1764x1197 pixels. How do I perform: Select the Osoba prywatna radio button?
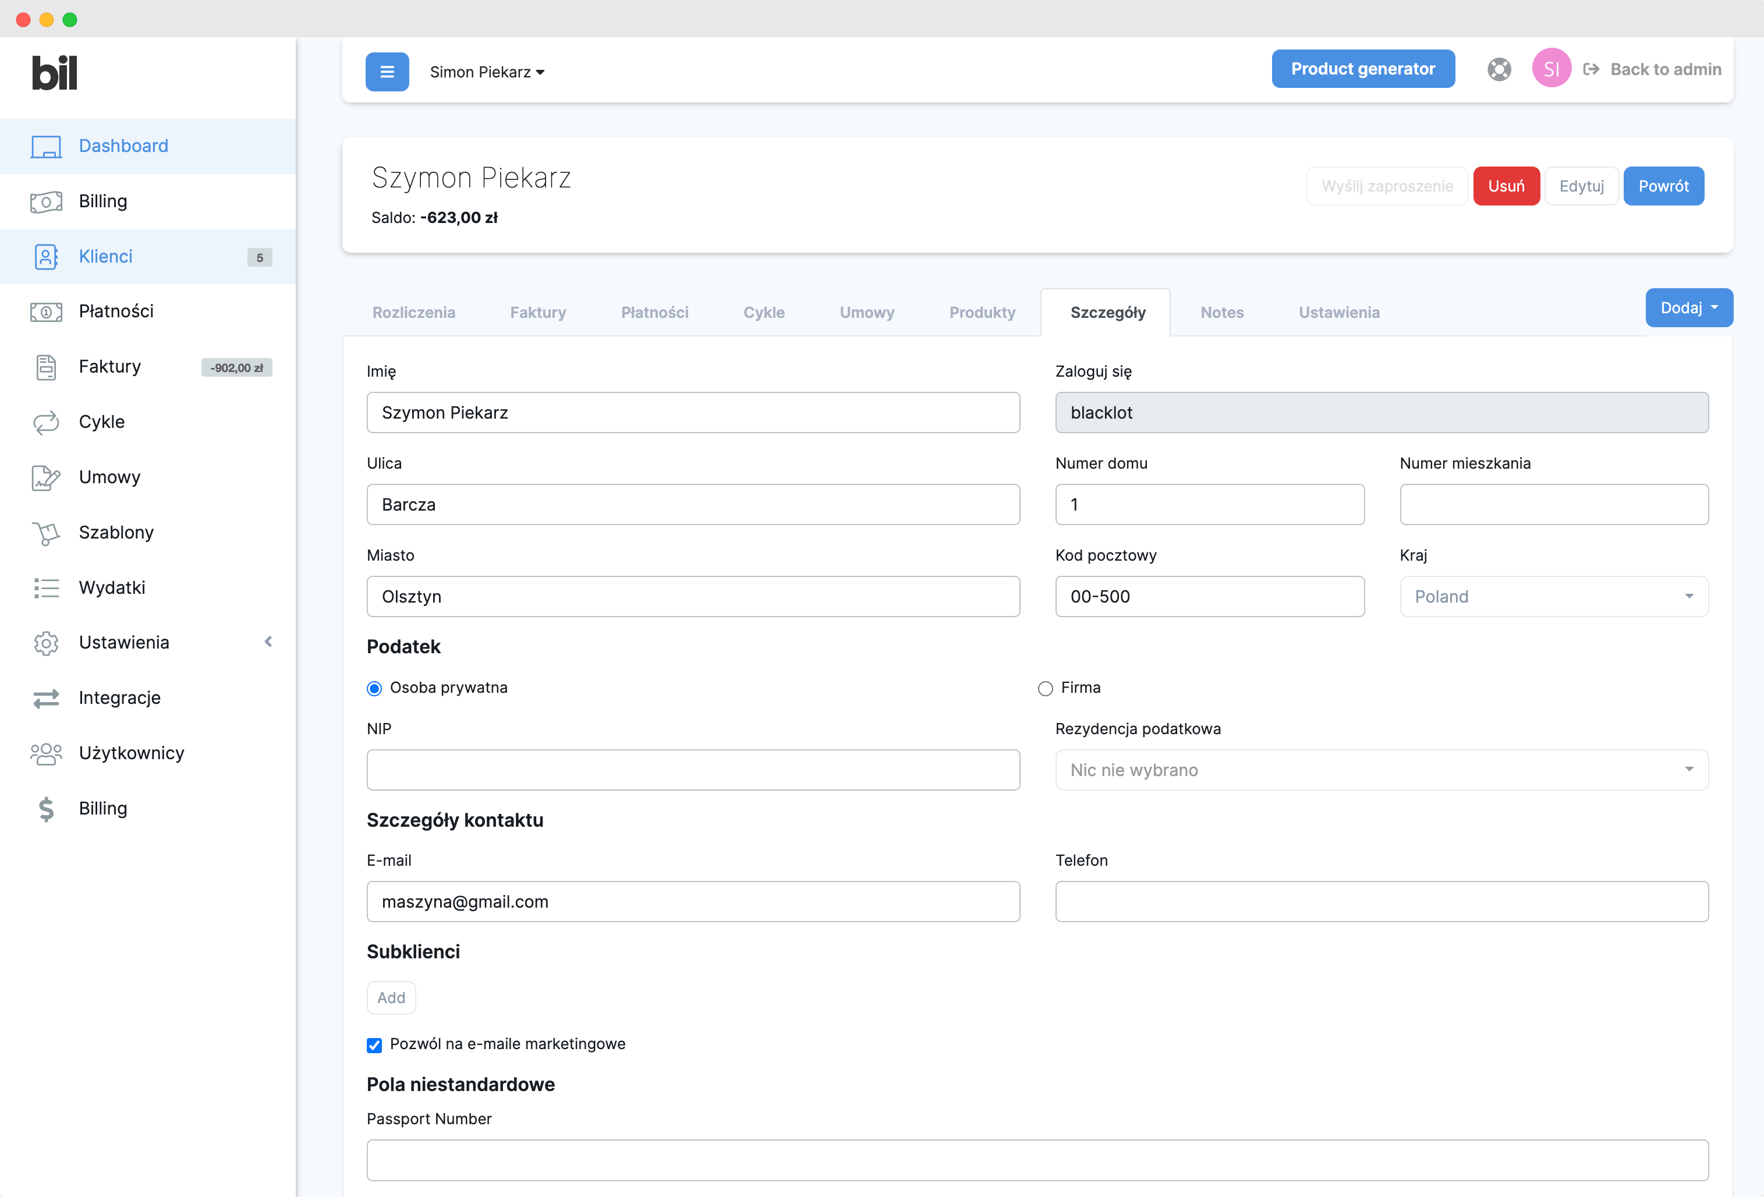pyautogui.click(x=374, y=688)
